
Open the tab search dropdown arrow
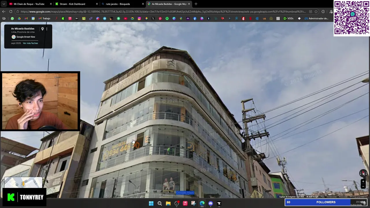(x=3, y=4)
